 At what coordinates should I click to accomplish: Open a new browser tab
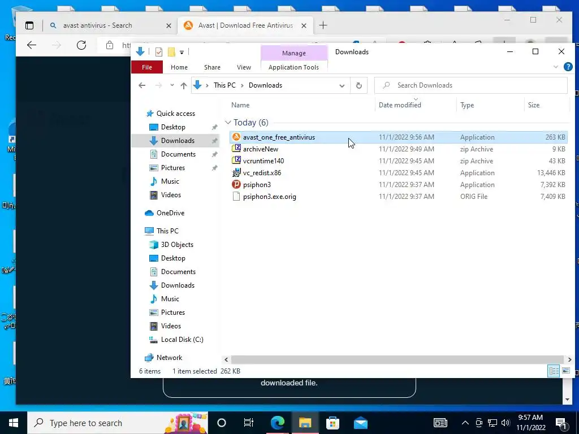(x=323, y=25)
